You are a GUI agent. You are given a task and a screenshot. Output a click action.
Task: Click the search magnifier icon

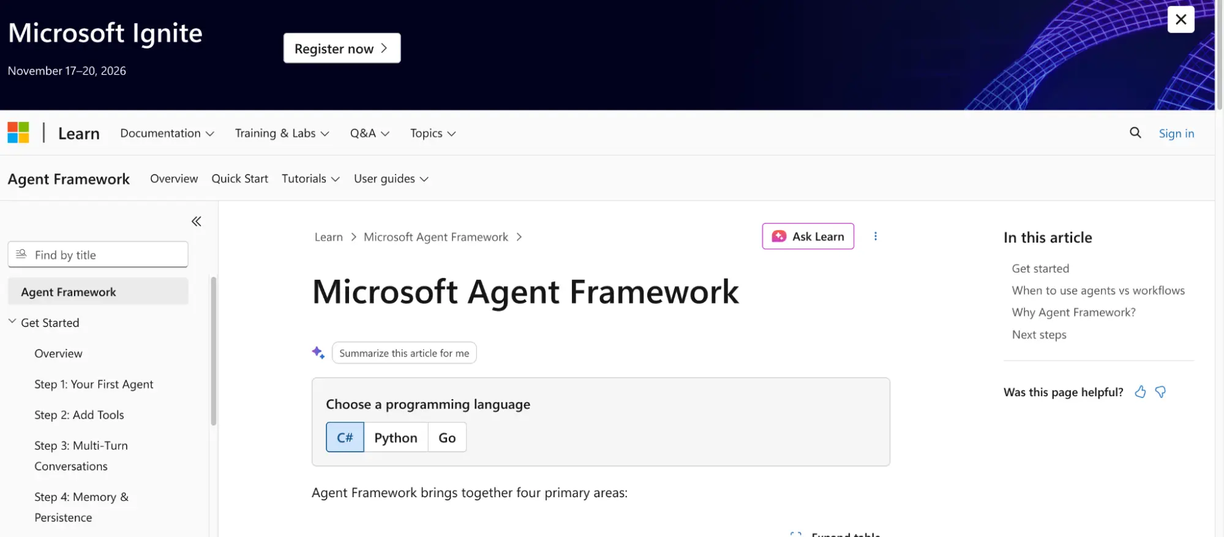1135,133
